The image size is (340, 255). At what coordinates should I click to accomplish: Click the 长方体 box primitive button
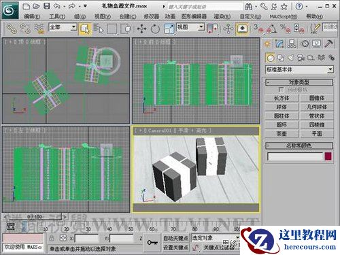point(282,98)
